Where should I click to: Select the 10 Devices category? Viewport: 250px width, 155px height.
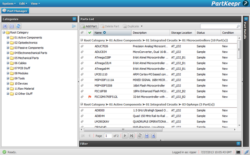[x=21, y=83]
